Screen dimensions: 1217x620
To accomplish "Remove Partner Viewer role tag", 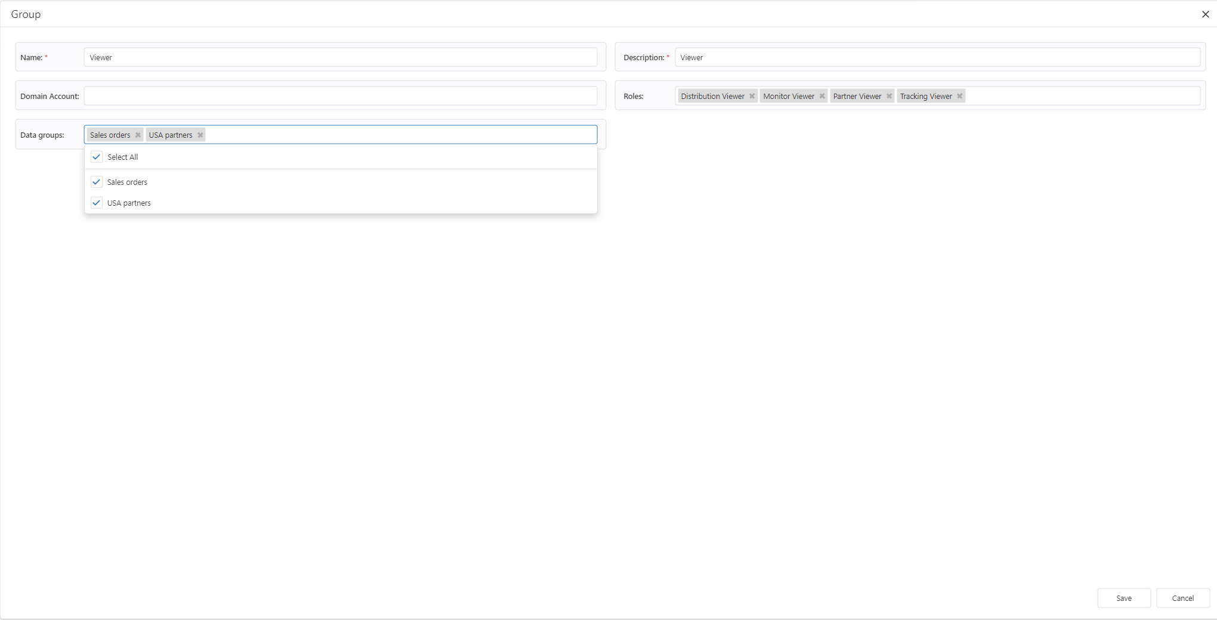I will tap(889, 97).
